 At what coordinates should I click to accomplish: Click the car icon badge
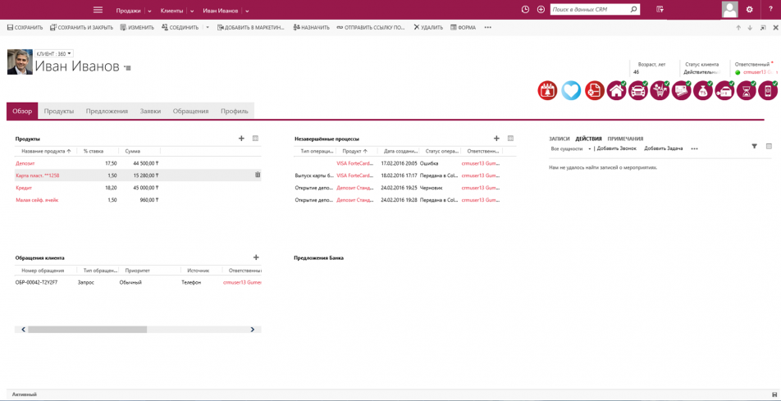click(637, 91)
